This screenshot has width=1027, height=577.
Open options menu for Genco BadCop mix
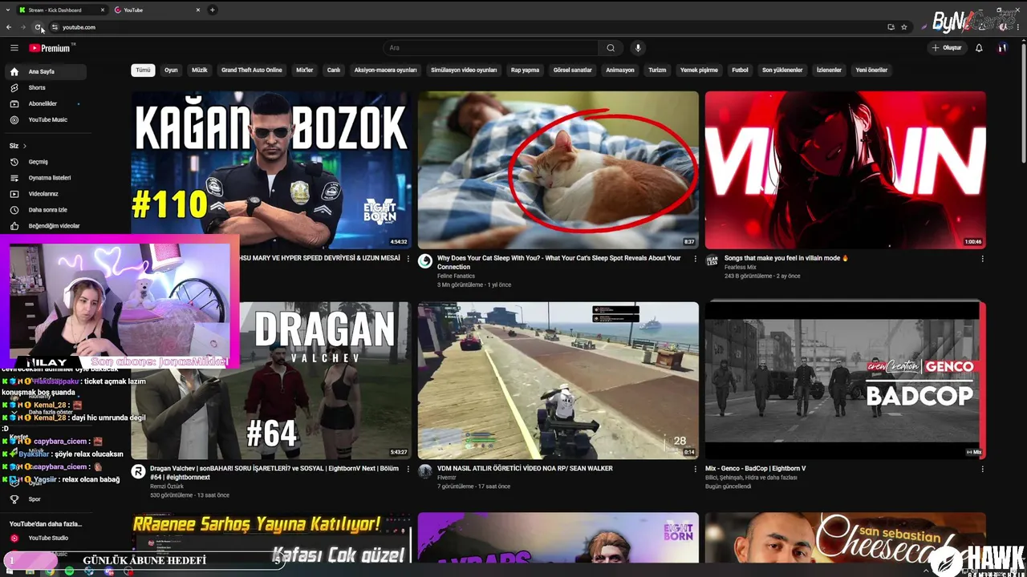coord(982,469)
